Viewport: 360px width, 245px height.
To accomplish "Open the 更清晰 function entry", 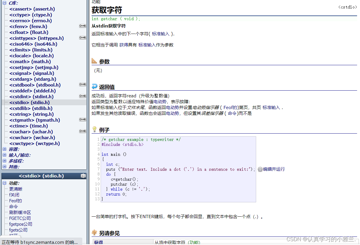I will 15,189.
